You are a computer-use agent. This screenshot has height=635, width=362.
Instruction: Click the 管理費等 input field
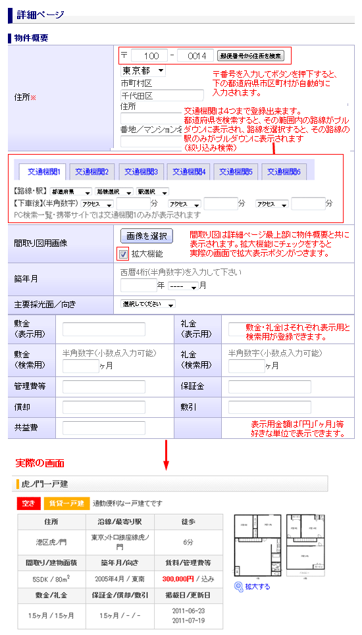(103, 387)
